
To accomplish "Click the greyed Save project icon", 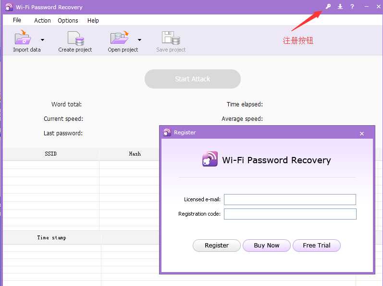I will coord(171,38).
